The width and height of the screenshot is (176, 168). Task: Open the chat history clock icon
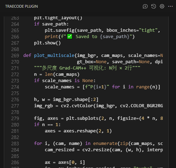tap(154, 6)
